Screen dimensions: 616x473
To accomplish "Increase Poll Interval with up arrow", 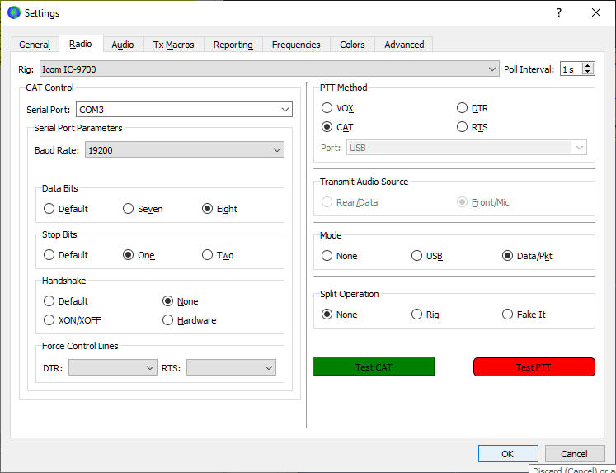I will 588,66.
